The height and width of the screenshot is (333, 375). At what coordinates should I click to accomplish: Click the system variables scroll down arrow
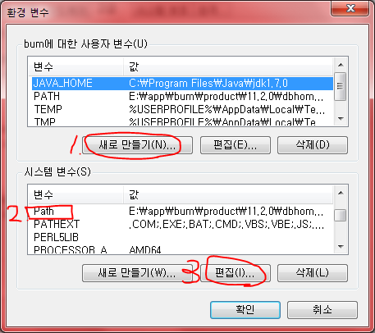pos(341,246)
